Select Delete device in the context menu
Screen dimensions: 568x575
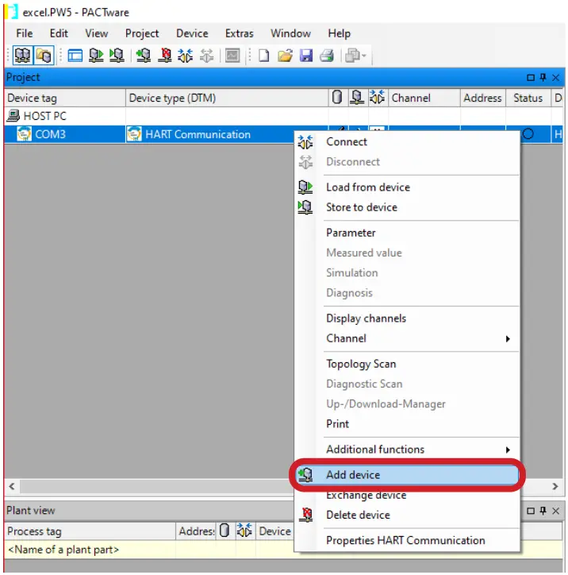tap(407, 515)
